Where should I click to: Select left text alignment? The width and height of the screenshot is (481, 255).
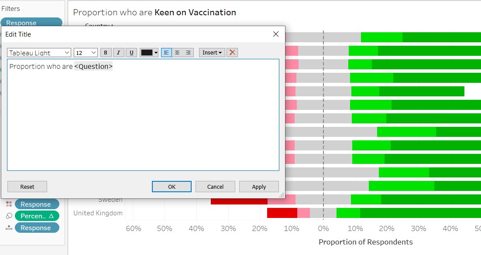166,52
